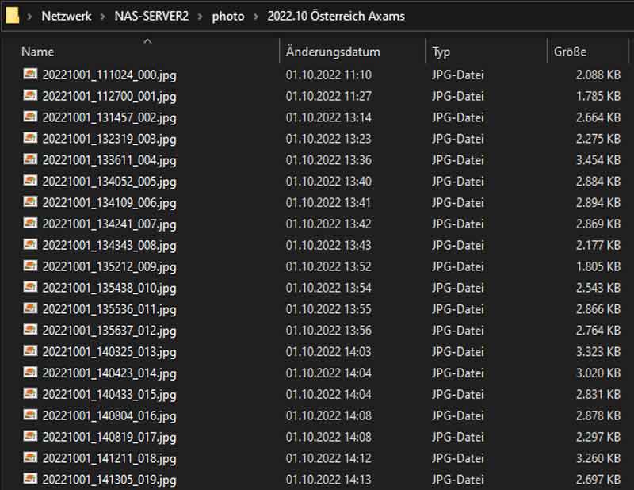Select file name 20221001_134241_007.jpg

(109, 224)
